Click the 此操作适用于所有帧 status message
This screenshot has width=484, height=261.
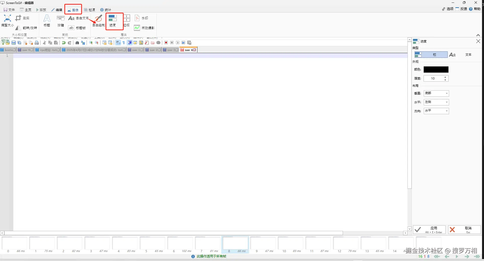pyautogui.click(x=212, y=256)
